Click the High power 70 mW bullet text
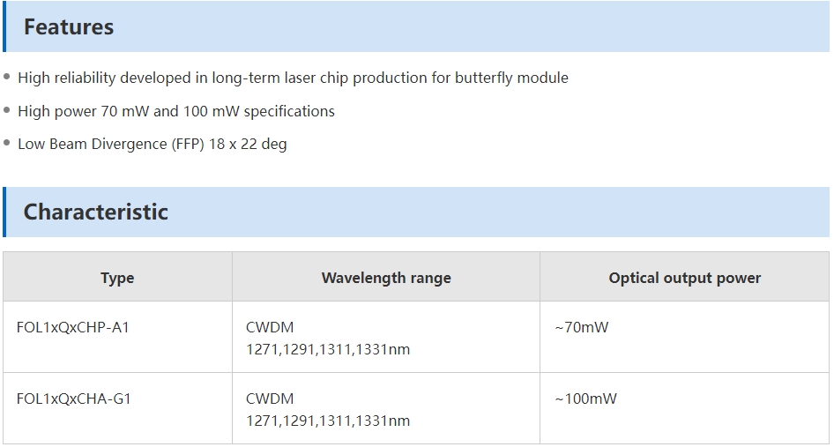 pyautogui.click(x=176, y=111)
